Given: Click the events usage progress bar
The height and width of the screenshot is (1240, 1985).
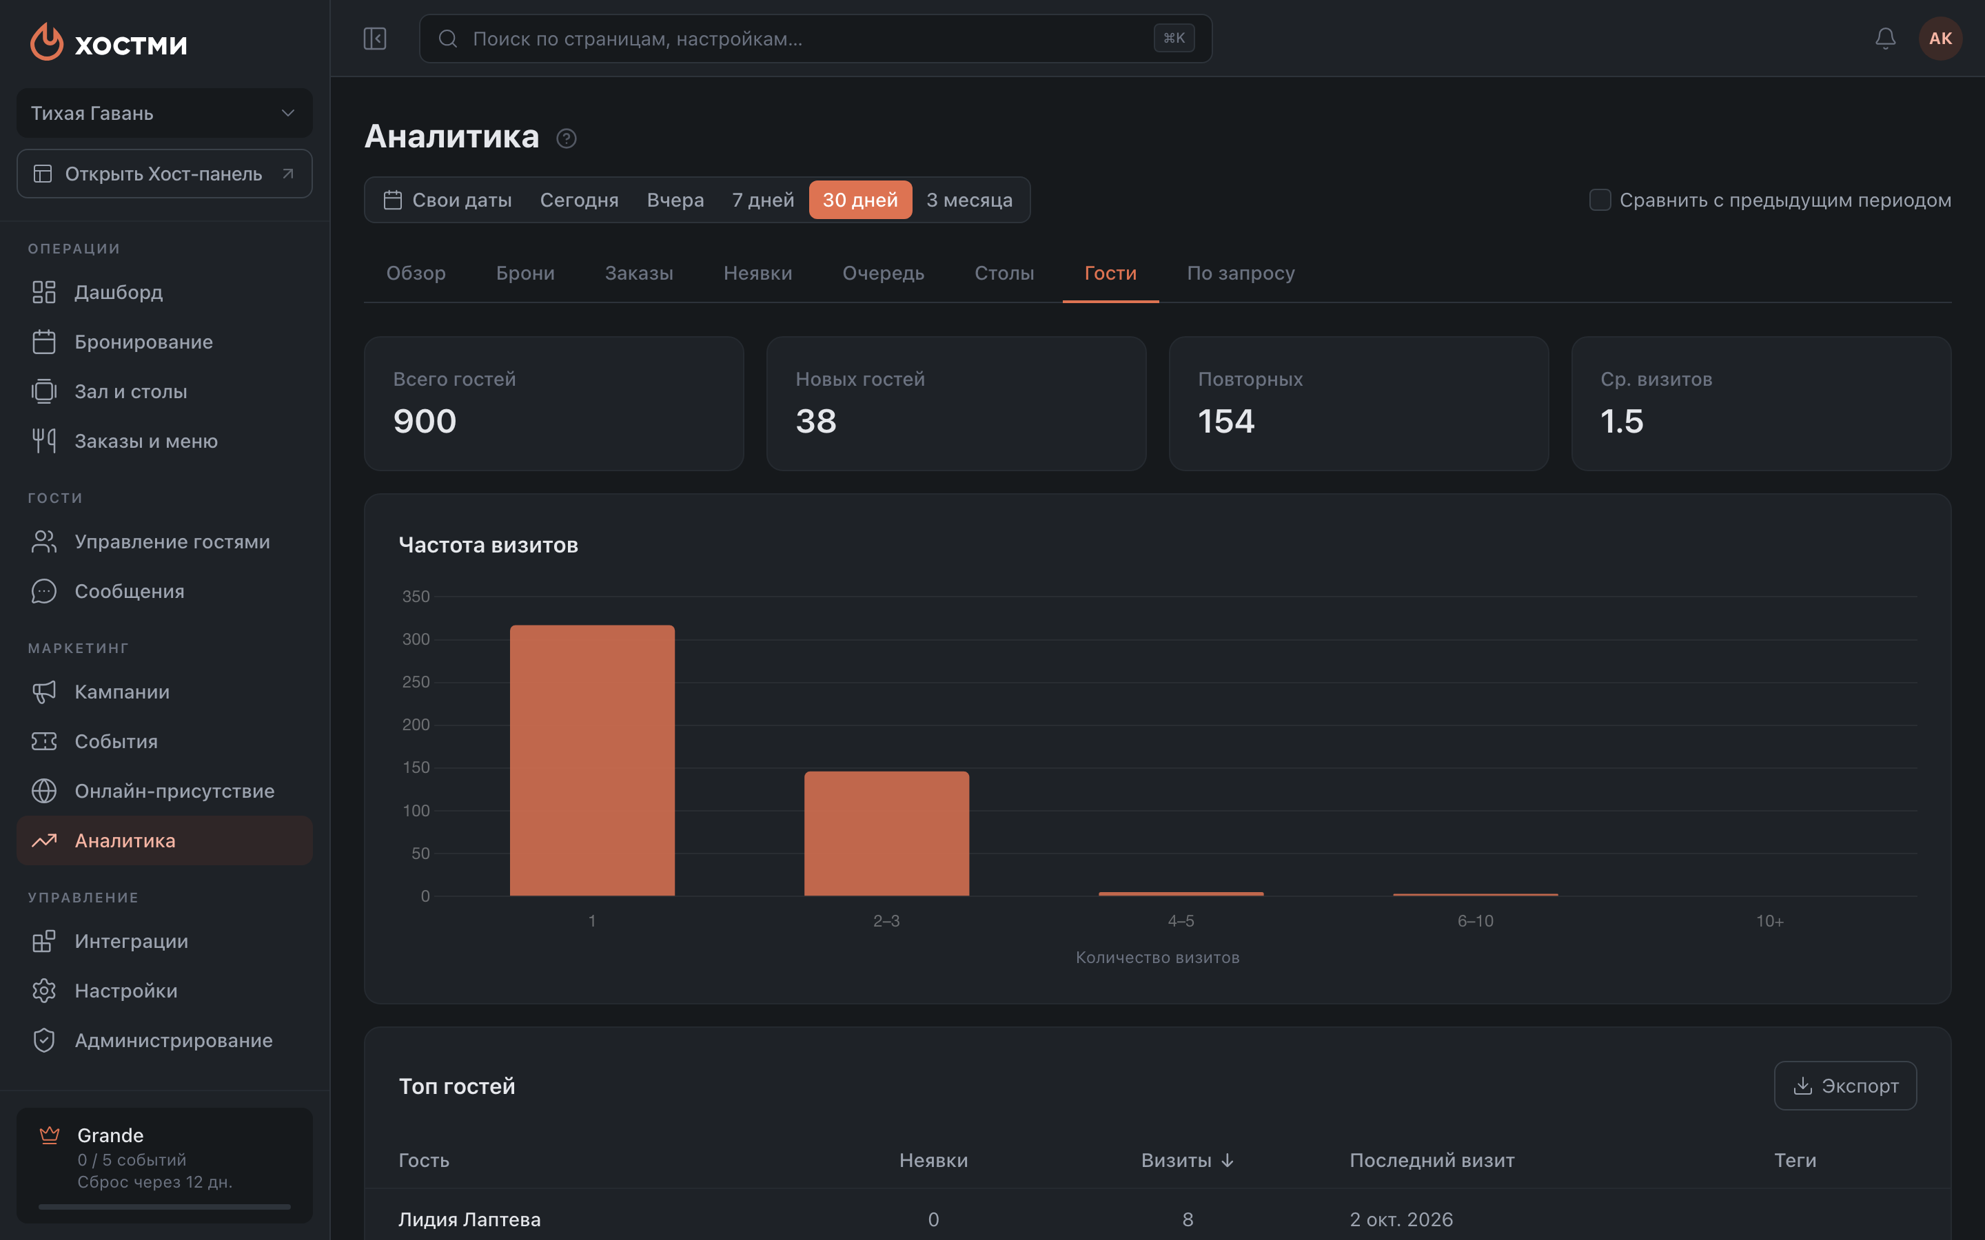Looking at the screenshot, I should click(x=165, y=1206).
